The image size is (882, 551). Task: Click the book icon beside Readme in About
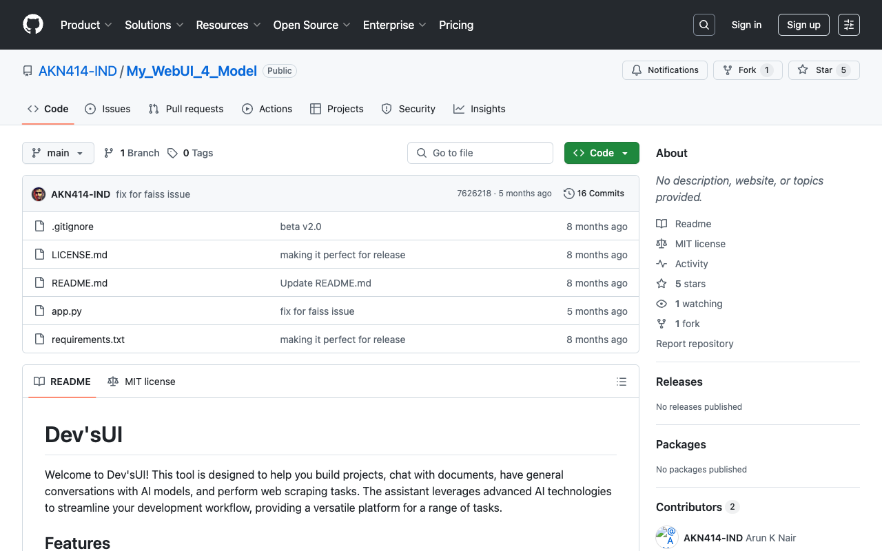point(661,224)
